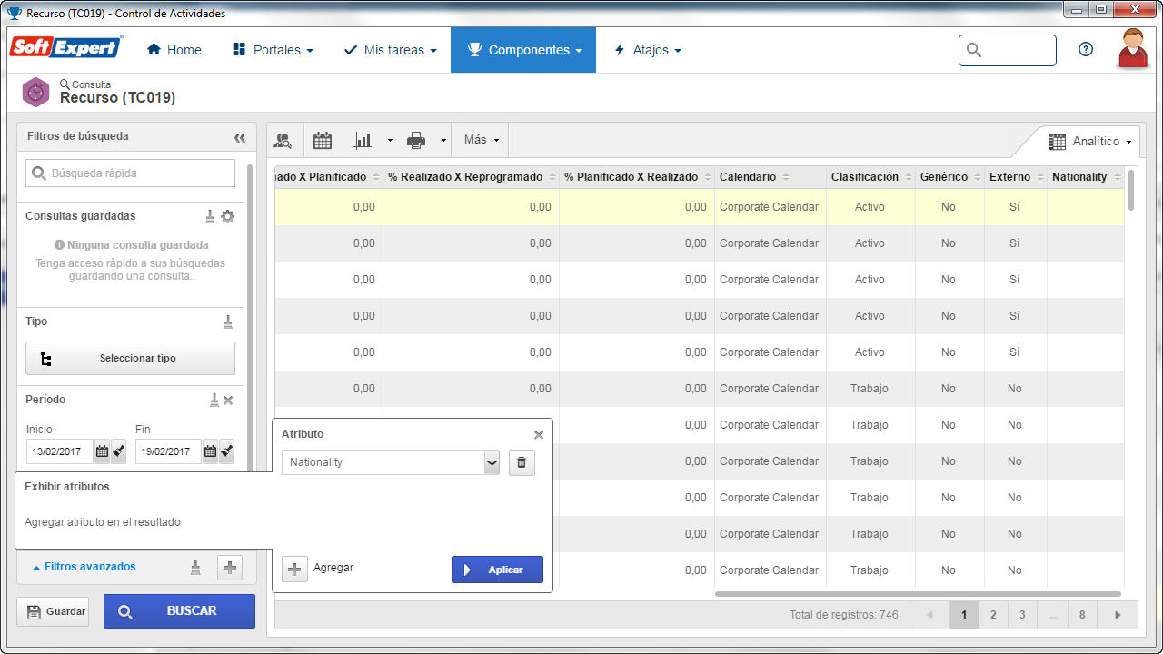Click the calendar icon in results toolbar
1163x654 pixels.
coord(322,140)
